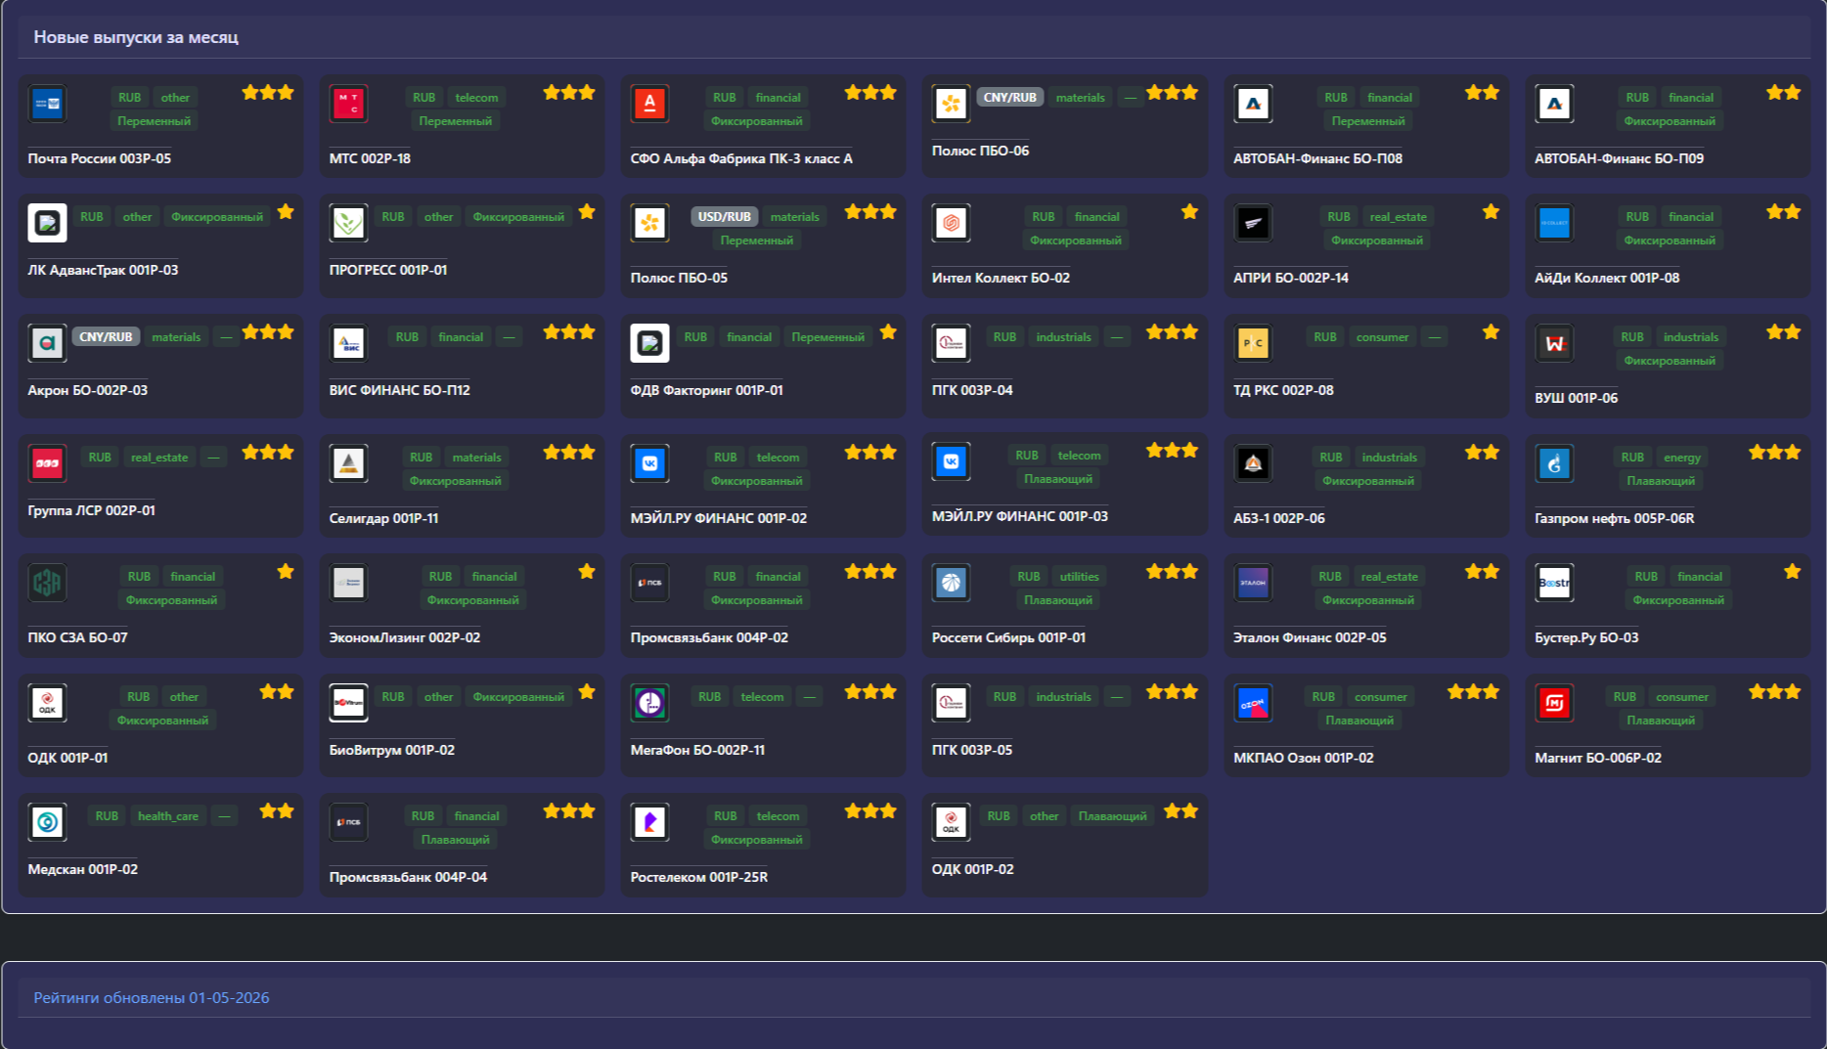Click the Эталон Финанс 002P-05 logo
The height and width of the screenshot is (1049, 1827).
pos(1253,583)
